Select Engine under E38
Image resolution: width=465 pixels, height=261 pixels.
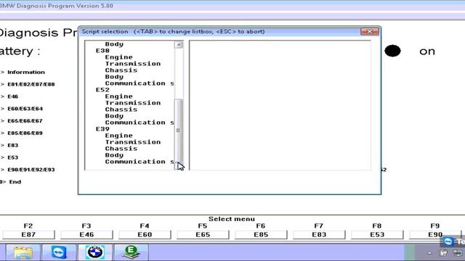pos(118,57)
